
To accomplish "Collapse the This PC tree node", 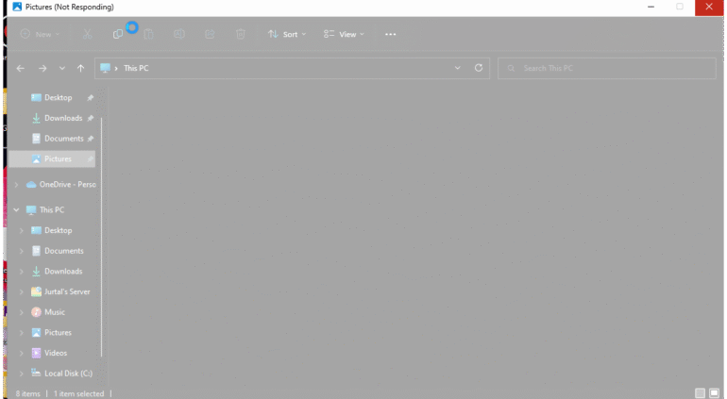I will click(x=16, y=210).
